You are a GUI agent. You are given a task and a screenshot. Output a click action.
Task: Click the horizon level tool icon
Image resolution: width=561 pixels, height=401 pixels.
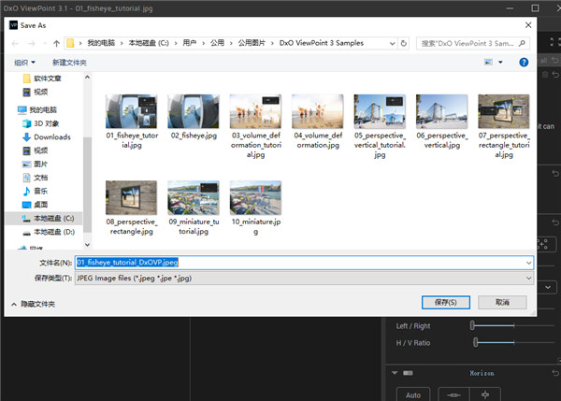(x=452, y=394)
